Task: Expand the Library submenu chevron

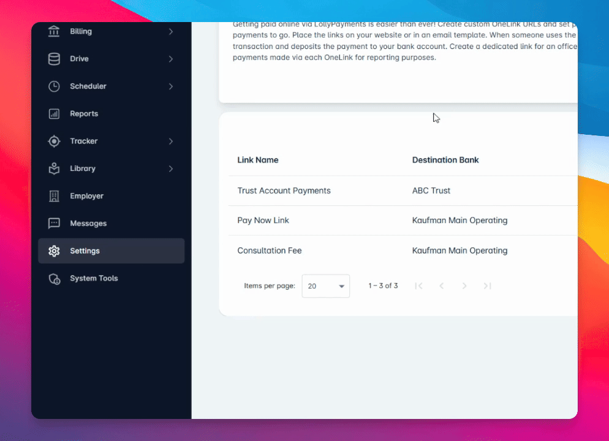Action: (x=171, y=168)
